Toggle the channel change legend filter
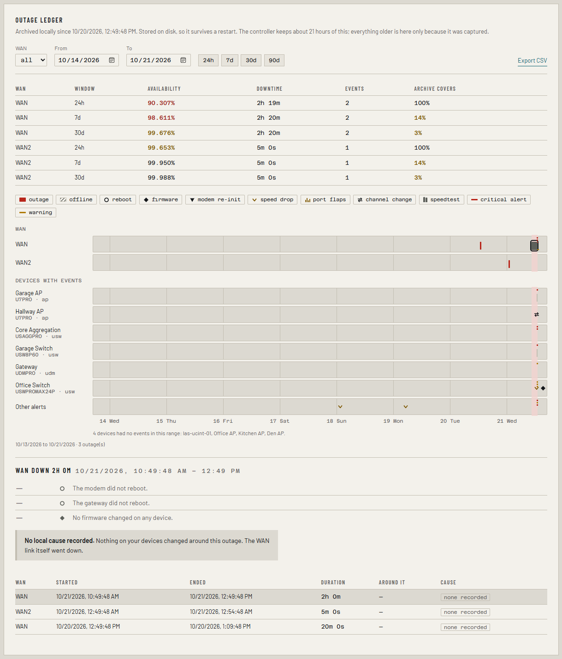 pyautogui.click(x=385, y=199)
